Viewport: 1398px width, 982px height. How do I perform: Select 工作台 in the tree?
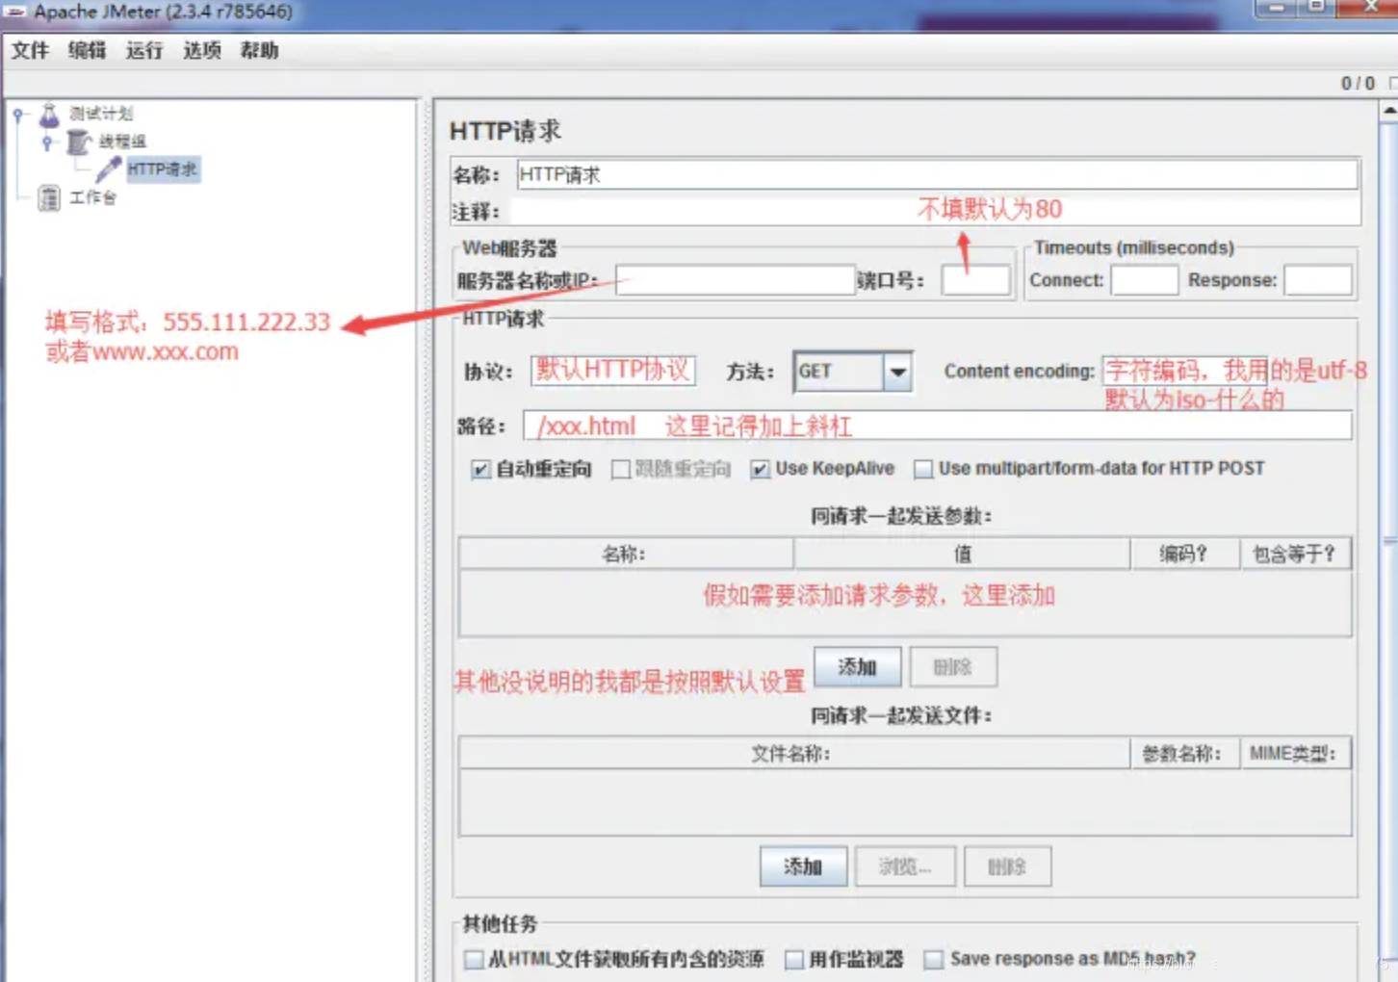click(x=92, y=197)
